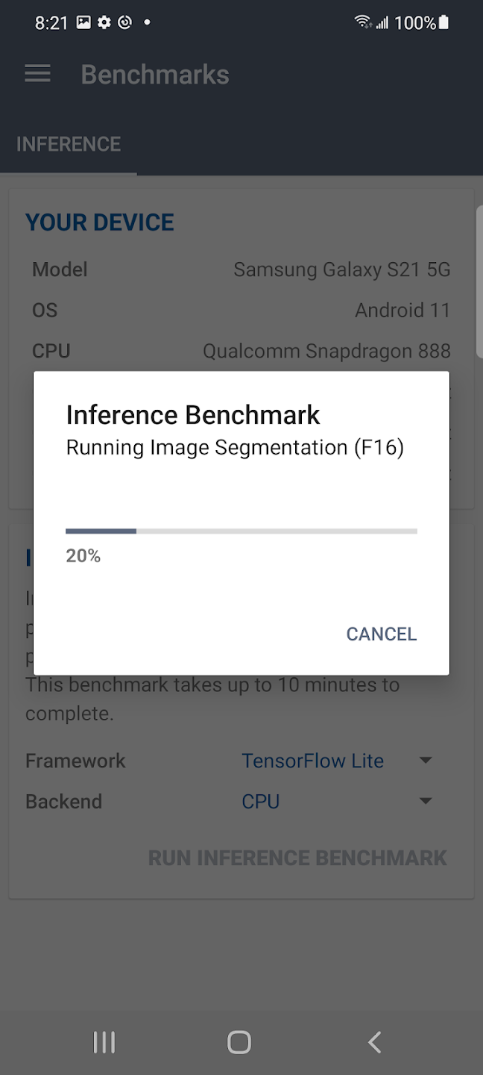Expand the Framework dropdown arrow

click(426, 761)
